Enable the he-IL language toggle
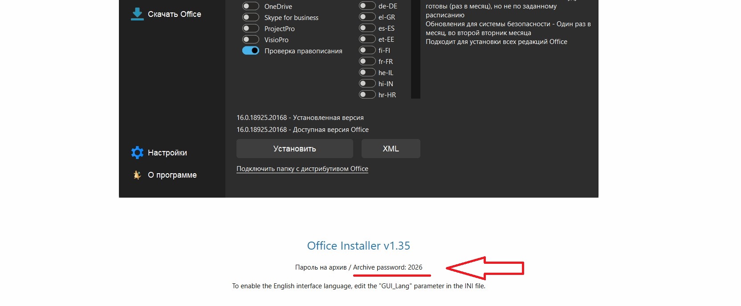This screenshot has width=741, height=306. (367, 72)
